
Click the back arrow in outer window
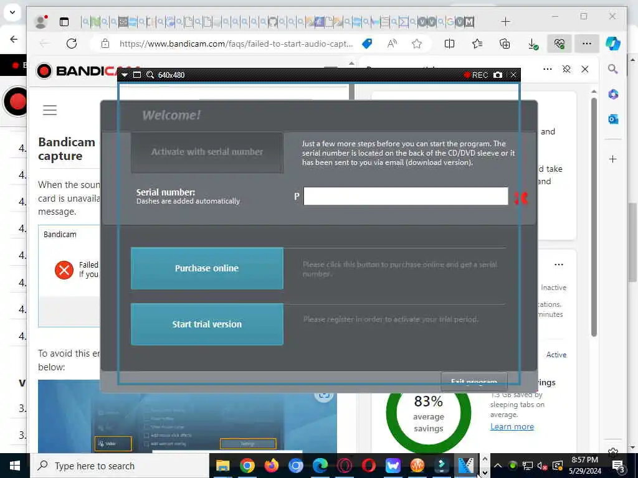click(14, 39)
